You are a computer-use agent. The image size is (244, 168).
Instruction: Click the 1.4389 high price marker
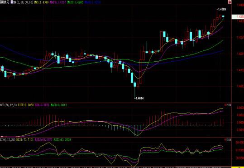click(221, 10)
